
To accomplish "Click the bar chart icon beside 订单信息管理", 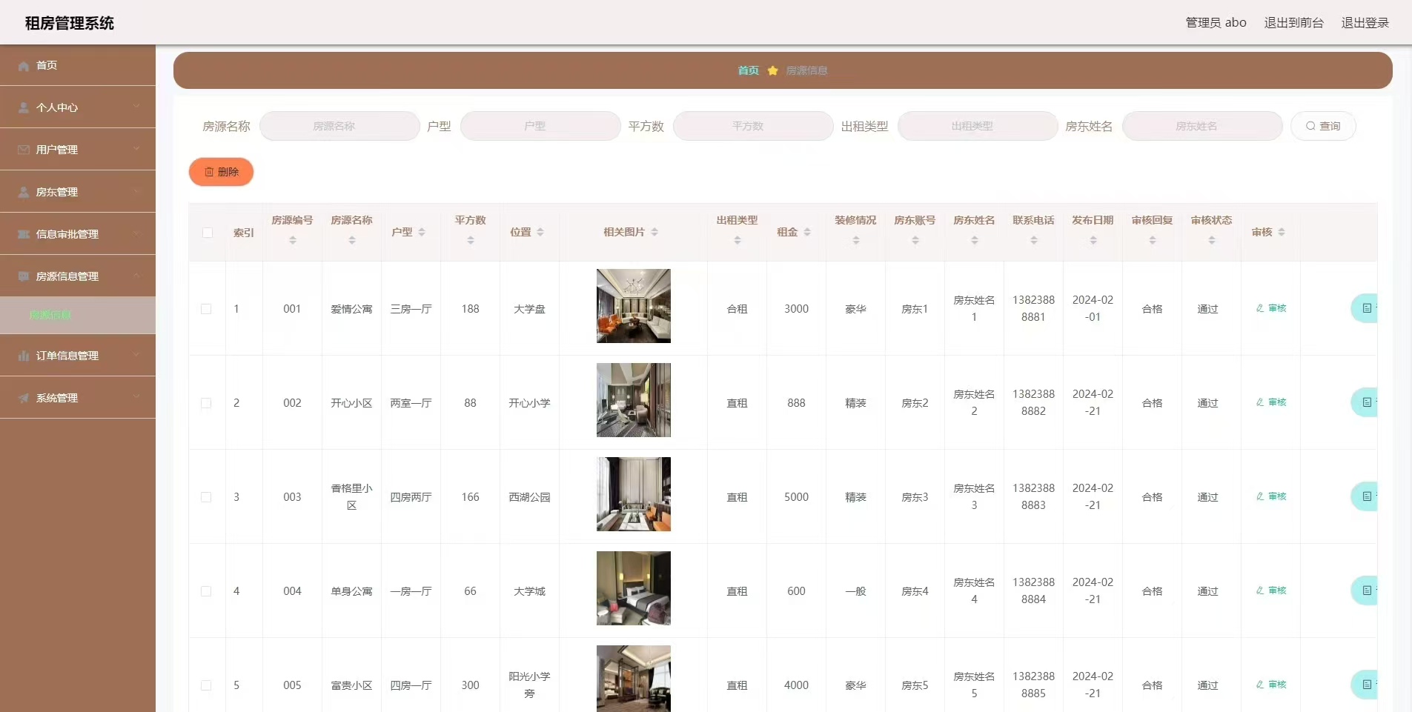I will point(24,356).
